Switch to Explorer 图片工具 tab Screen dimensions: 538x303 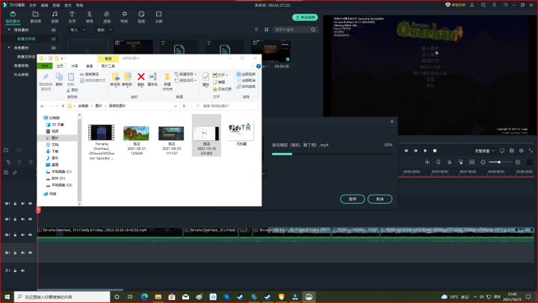(108, 66)
